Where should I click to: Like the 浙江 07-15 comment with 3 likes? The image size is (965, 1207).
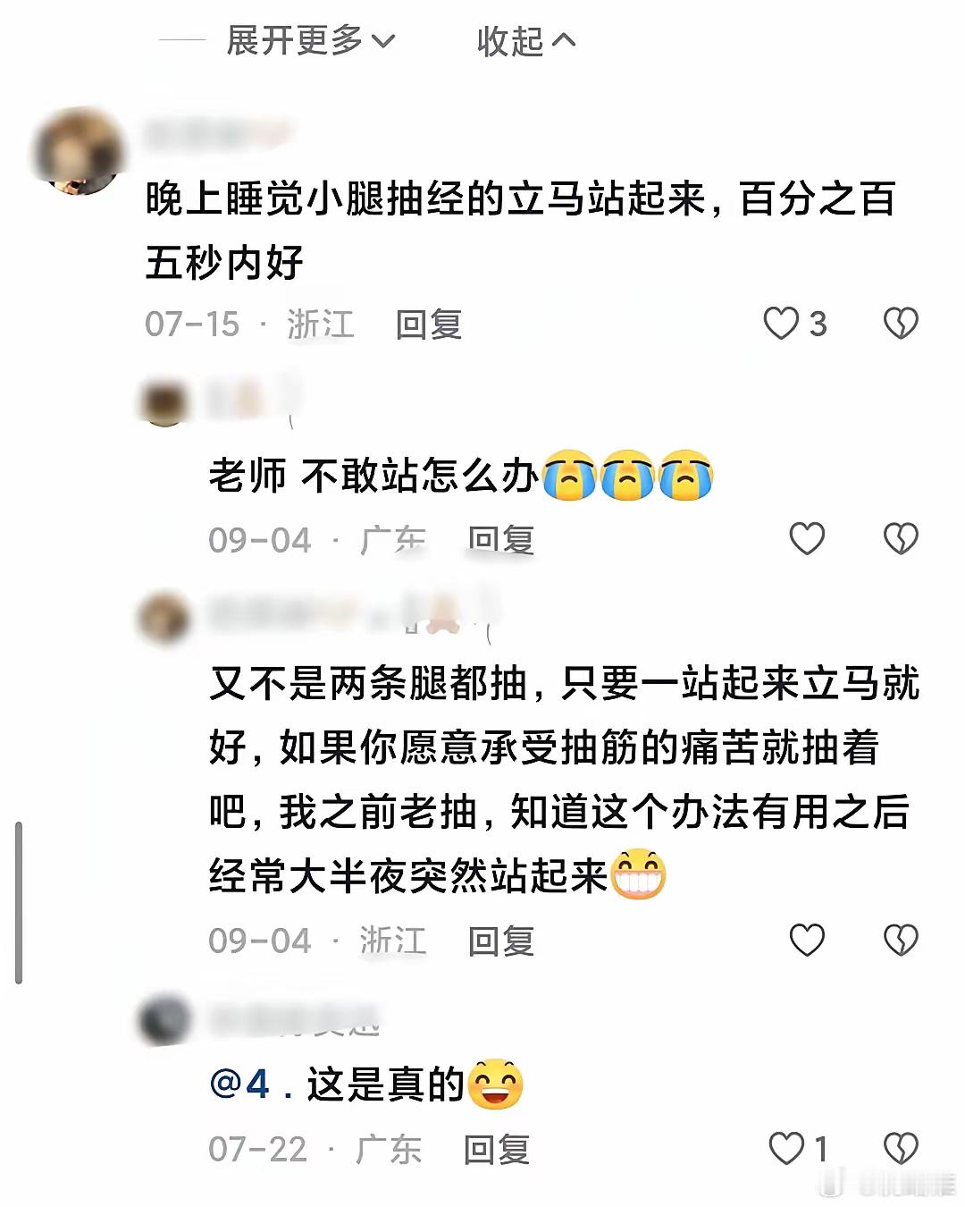click(780, 324)
